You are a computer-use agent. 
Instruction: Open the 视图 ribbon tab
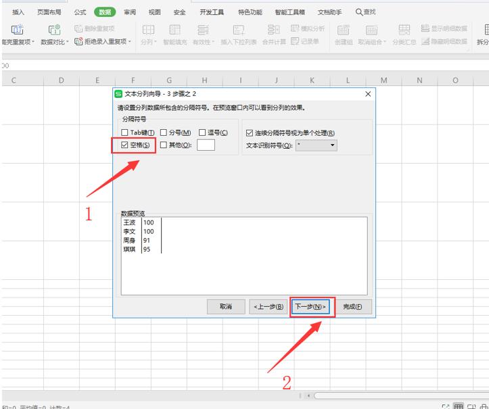click(x=155, y=12)
